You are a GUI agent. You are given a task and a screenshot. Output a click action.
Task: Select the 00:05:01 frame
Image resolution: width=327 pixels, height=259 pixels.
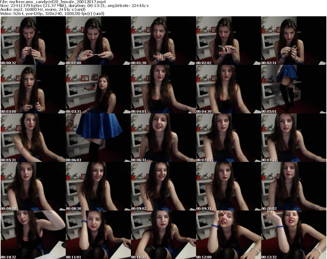tap(294, 89)
